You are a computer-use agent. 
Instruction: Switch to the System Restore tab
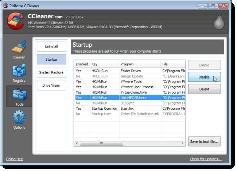pos(51,72)
